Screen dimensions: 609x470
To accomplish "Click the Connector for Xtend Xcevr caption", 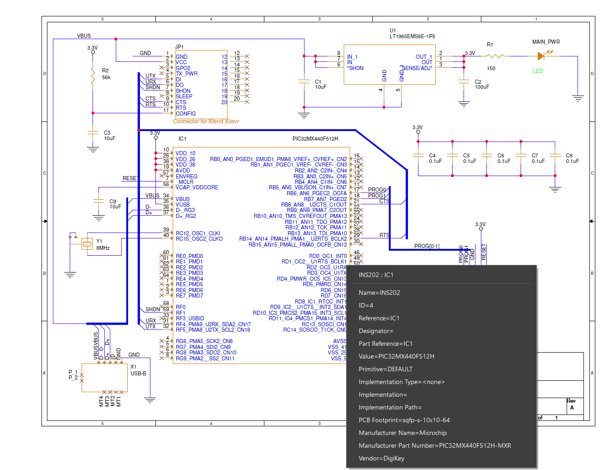I will point(206,121).
